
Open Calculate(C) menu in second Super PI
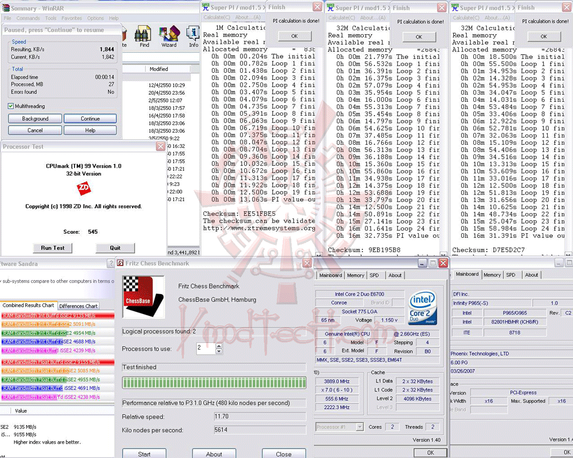pyautogui.click(x=341, y=17)
